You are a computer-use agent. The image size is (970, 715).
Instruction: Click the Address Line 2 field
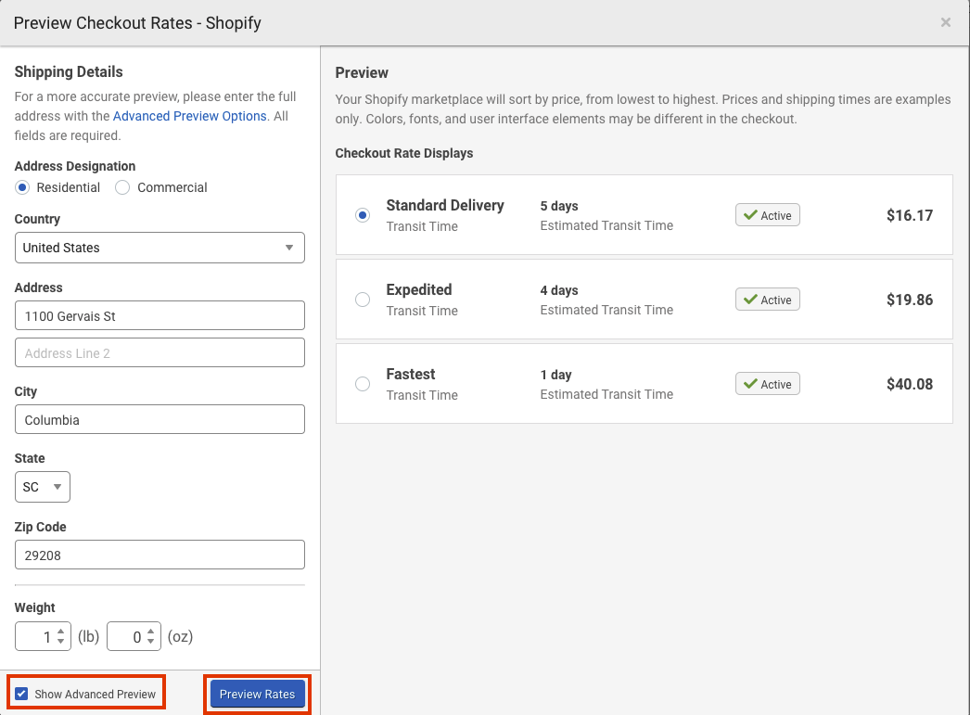click(x=160, y=352)
